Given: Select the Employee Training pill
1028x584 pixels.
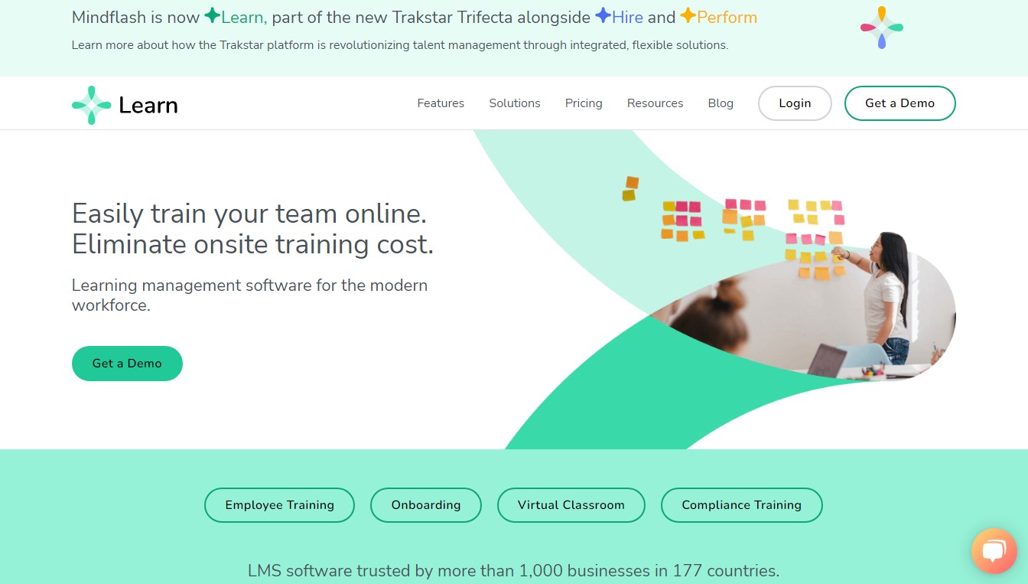Looking at the screenshot, I should tap(279, 505).
